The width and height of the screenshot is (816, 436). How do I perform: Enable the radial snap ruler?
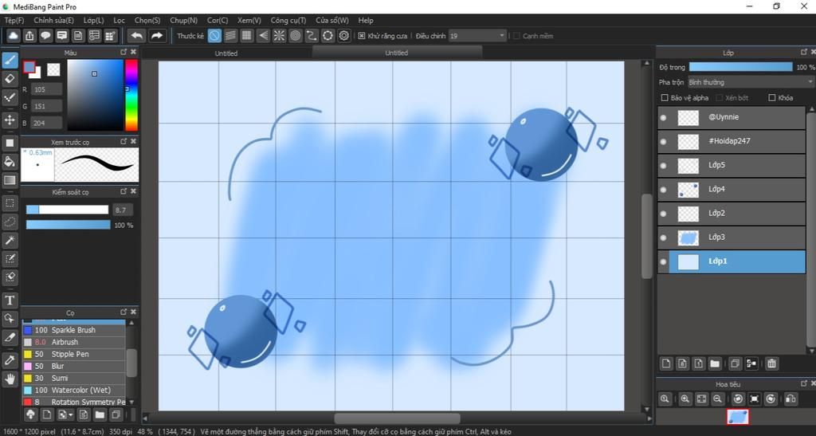[x=280, y=35]
